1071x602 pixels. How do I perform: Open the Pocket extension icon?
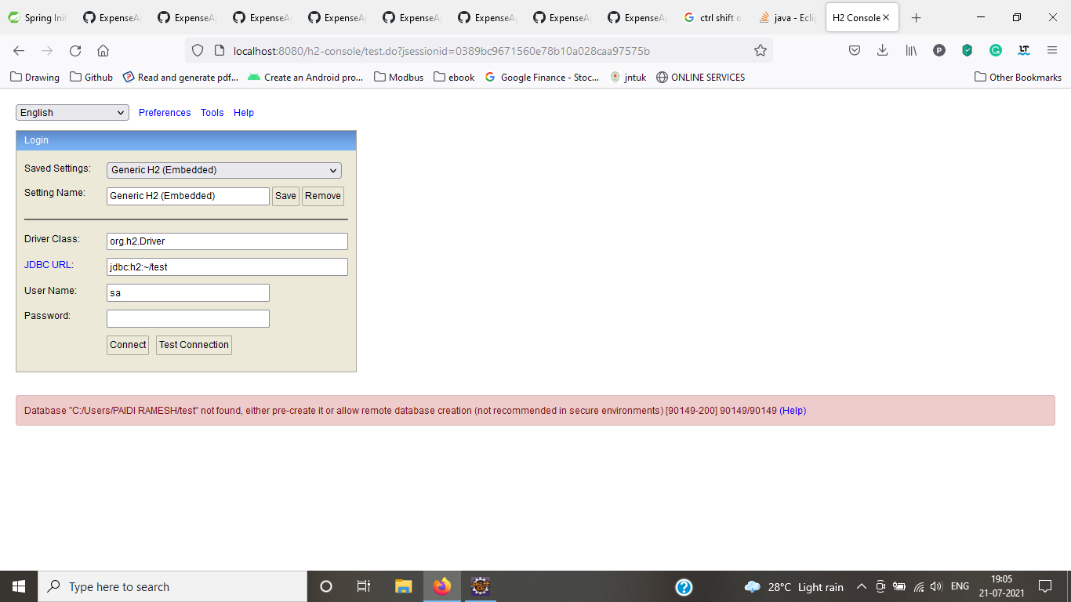pyautogui.click(x=855, y=49)
